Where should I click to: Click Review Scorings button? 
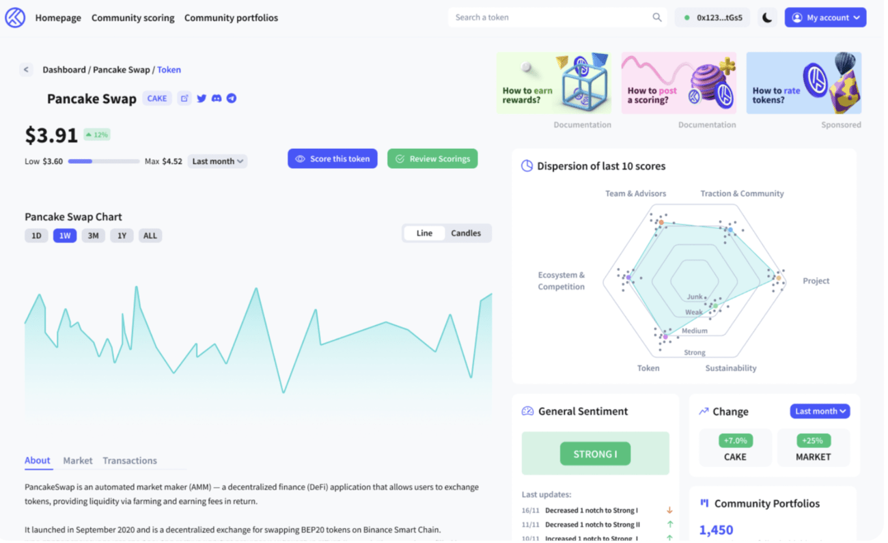[x=432, y=158]
